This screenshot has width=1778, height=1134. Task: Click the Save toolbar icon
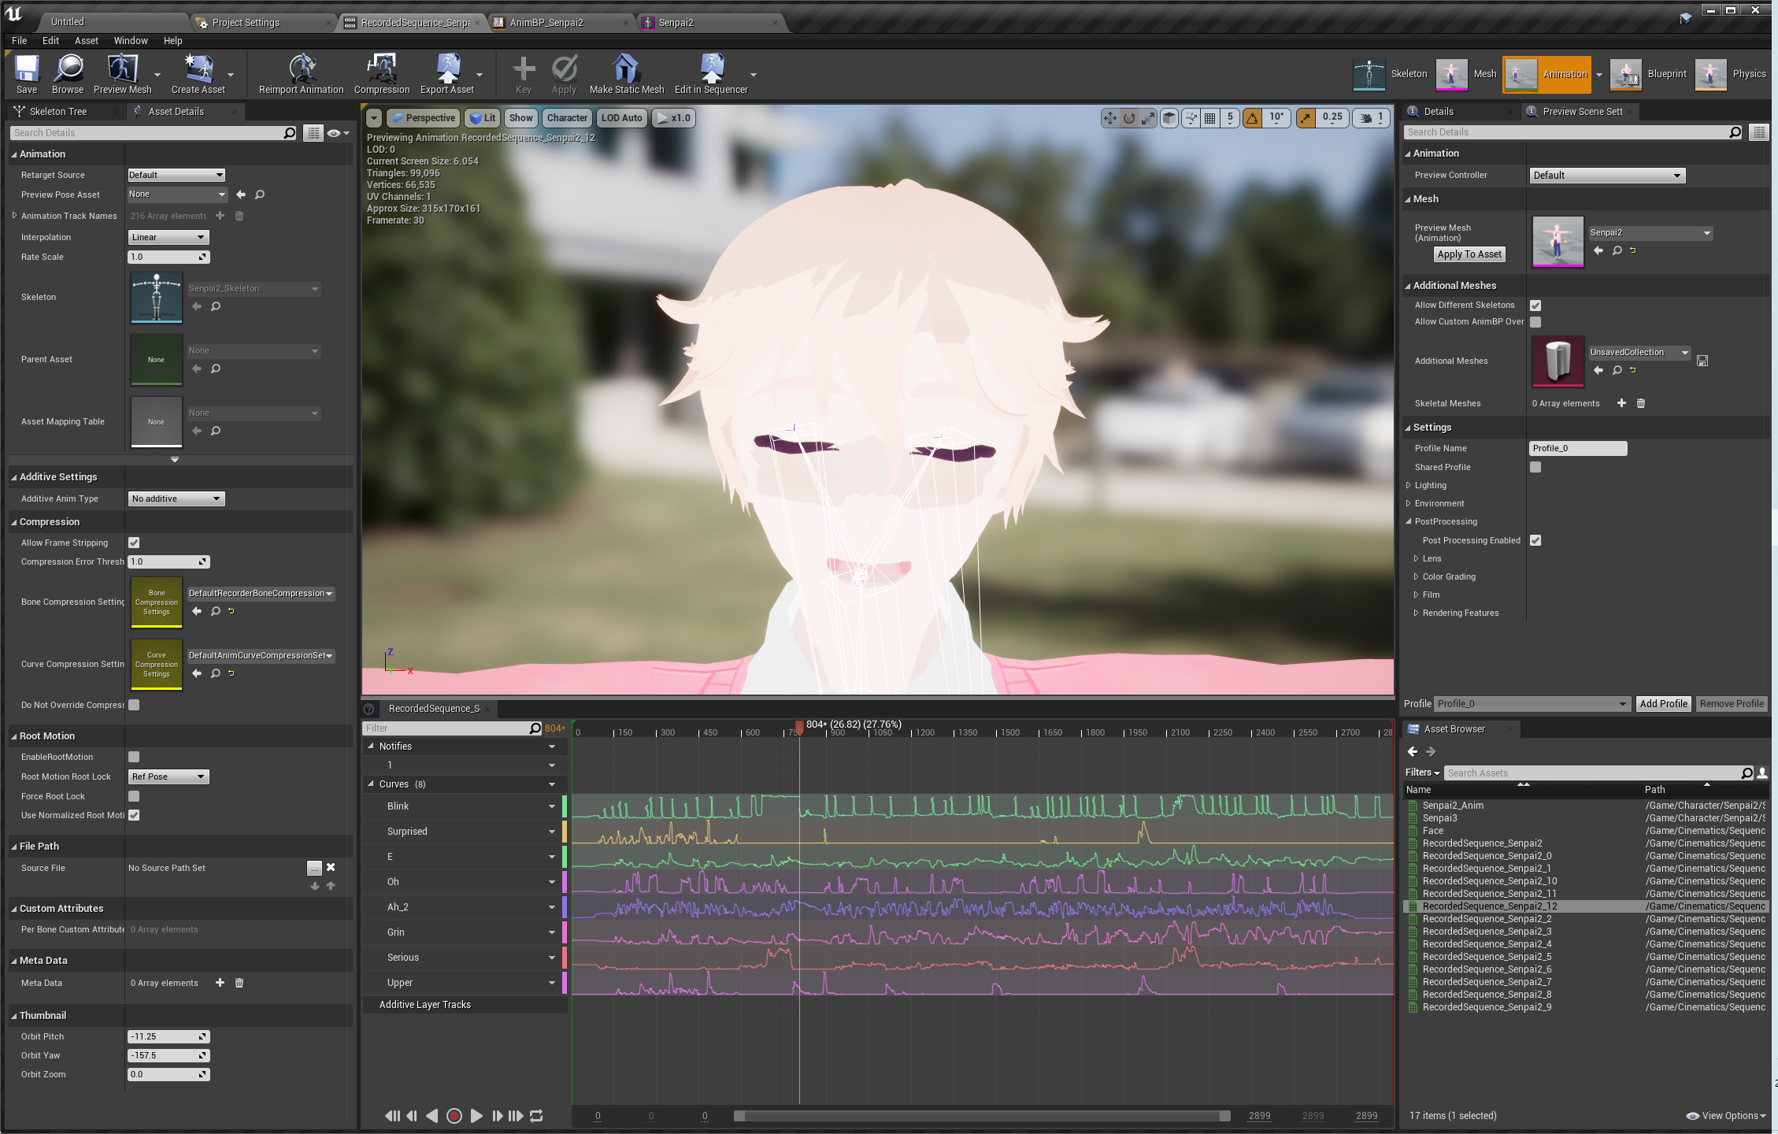(x=27, y=70)
